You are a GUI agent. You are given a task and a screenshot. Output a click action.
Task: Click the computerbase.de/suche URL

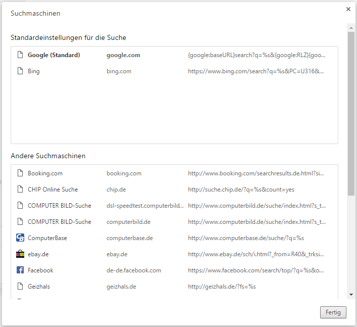(x=246, y=238)
